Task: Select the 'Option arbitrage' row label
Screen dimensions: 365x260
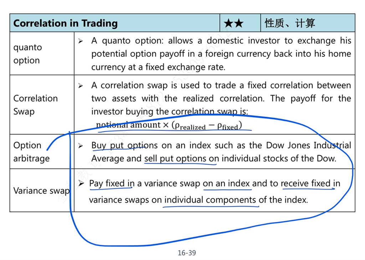Action: (x=31, y=152)
